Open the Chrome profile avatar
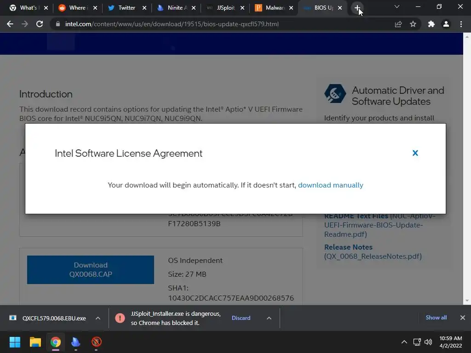 pos(446,24)
